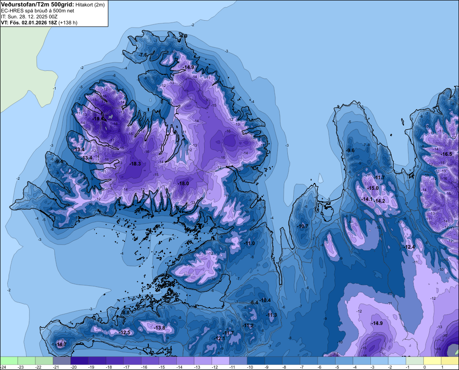Click the map temperature value '-15.0'

point(373,188)
